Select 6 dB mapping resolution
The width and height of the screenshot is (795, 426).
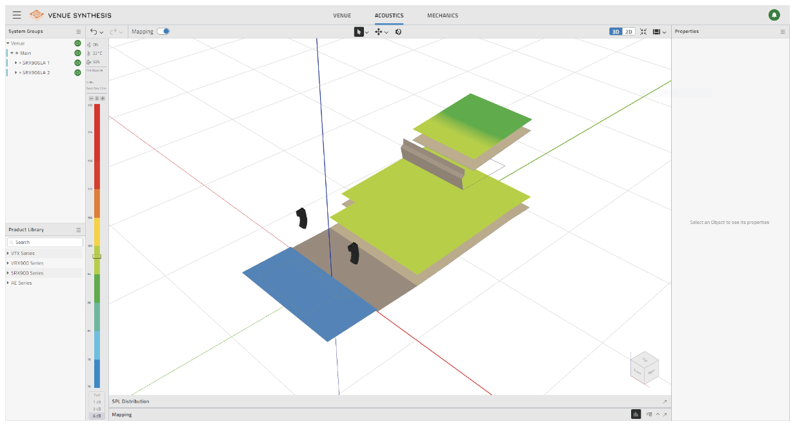[x=97, y=416]
